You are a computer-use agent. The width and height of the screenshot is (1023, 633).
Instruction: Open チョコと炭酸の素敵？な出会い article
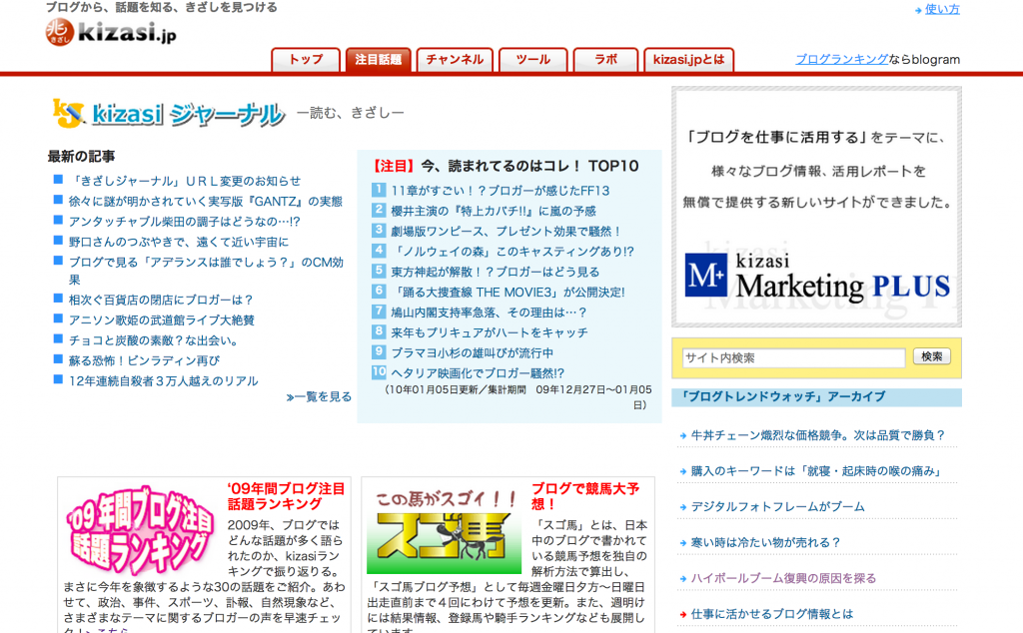(x=154, y=340)
